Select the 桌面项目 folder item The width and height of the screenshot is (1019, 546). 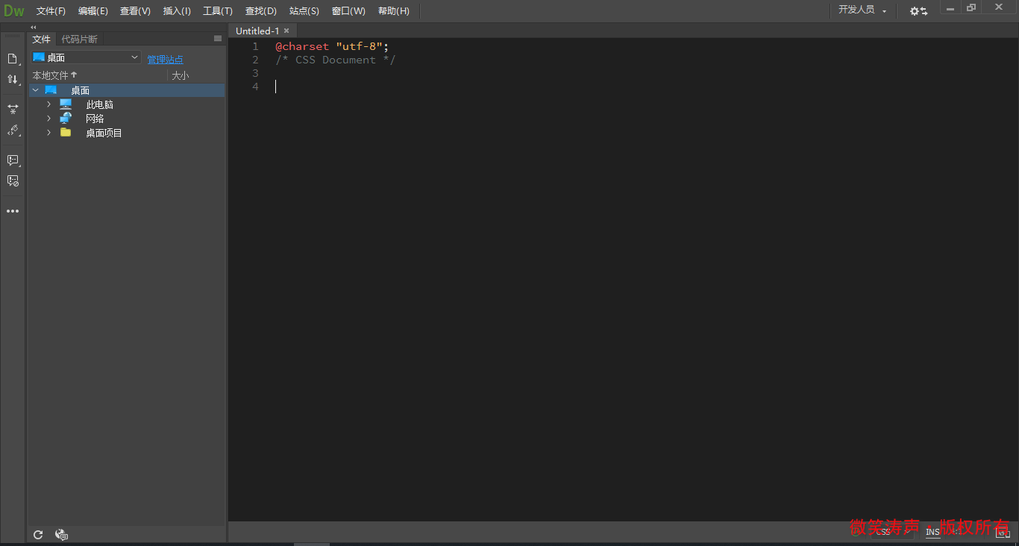coord(104,133)
